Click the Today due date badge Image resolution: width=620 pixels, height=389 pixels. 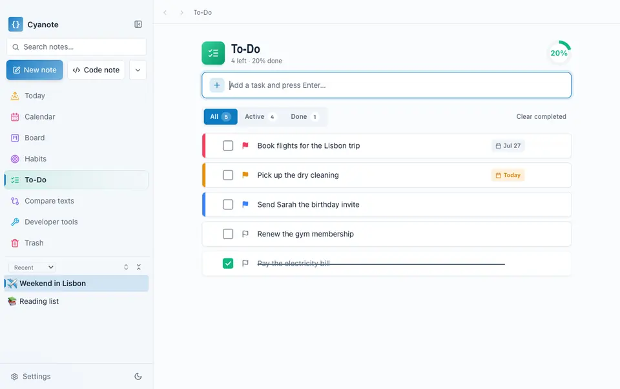coord(508,175)
